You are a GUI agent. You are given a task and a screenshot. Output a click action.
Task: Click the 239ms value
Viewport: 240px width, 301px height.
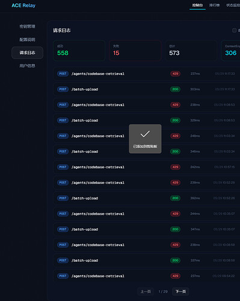195,183
